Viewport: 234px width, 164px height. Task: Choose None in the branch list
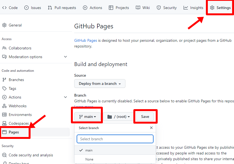pos(115,159)
